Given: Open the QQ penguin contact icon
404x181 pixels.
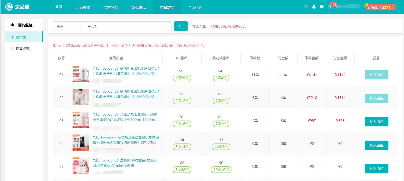Looking at the screenshot, I should coord(314,7).
